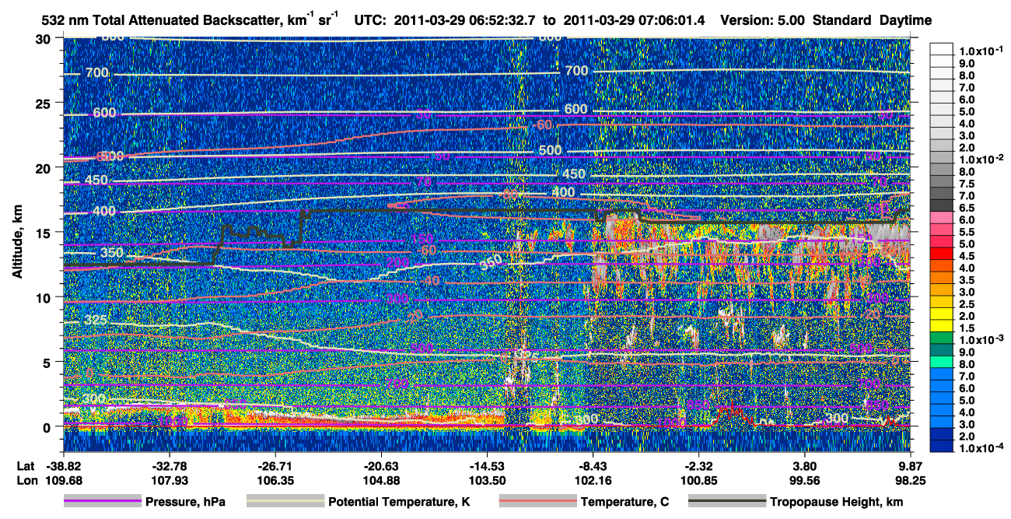Click the salmon Temperature legend line sample
This screenshot has height=519, width=1011.
click(537, 502)
